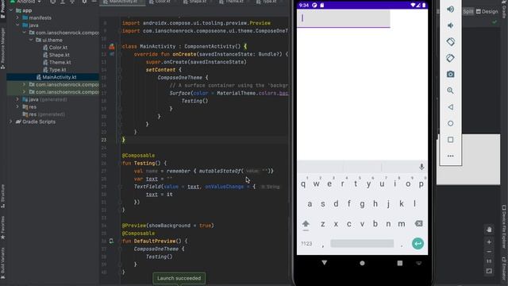Image resolution: width=508 pixels, height=286 pixels.
Task: Tap the 'q' key on keyboard
Action: tap(303, 184)
